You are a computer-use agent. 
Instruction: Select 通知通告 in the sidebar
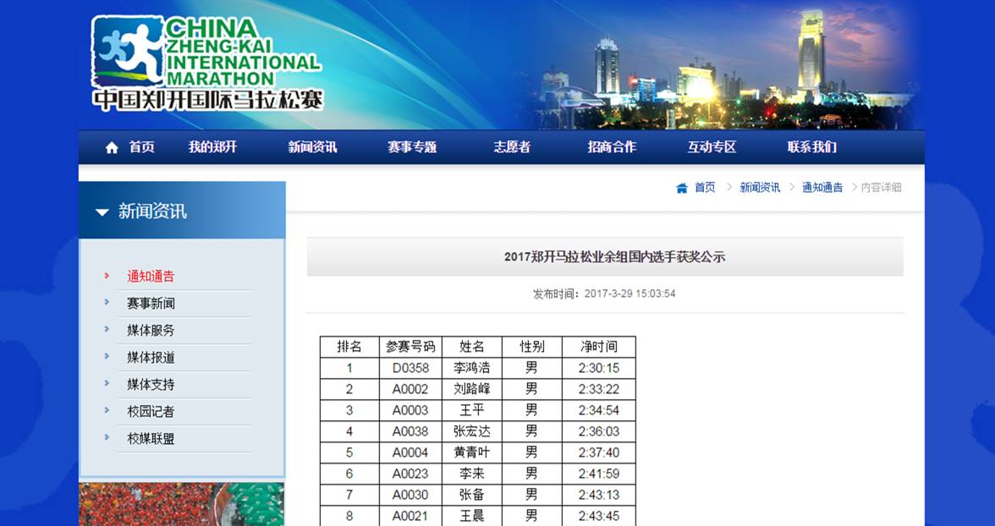coord(151,277)
